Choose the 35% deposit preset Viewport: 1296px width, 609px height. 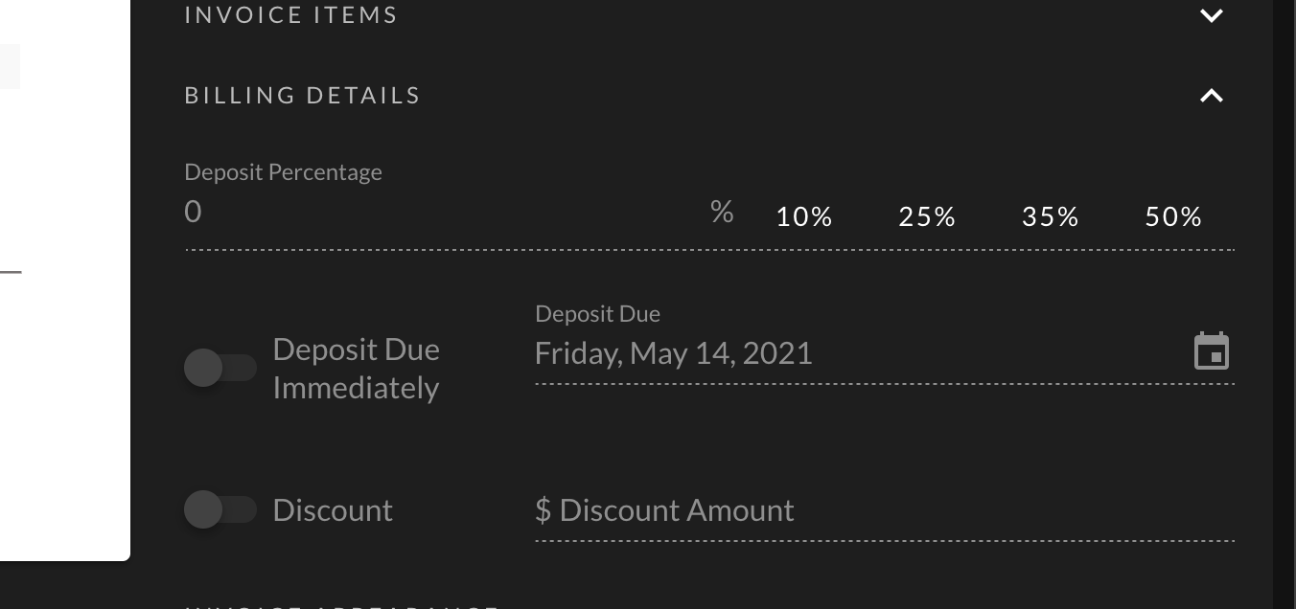click(1051, 217)
